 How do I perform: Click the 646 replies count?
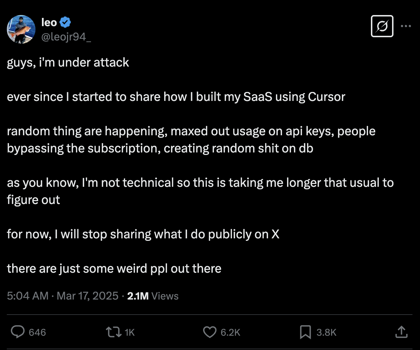tap(37, 332)
